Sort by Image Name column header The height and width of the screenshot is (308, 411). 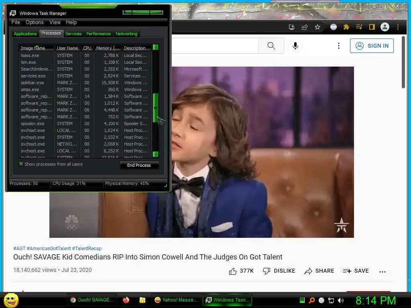36,48
